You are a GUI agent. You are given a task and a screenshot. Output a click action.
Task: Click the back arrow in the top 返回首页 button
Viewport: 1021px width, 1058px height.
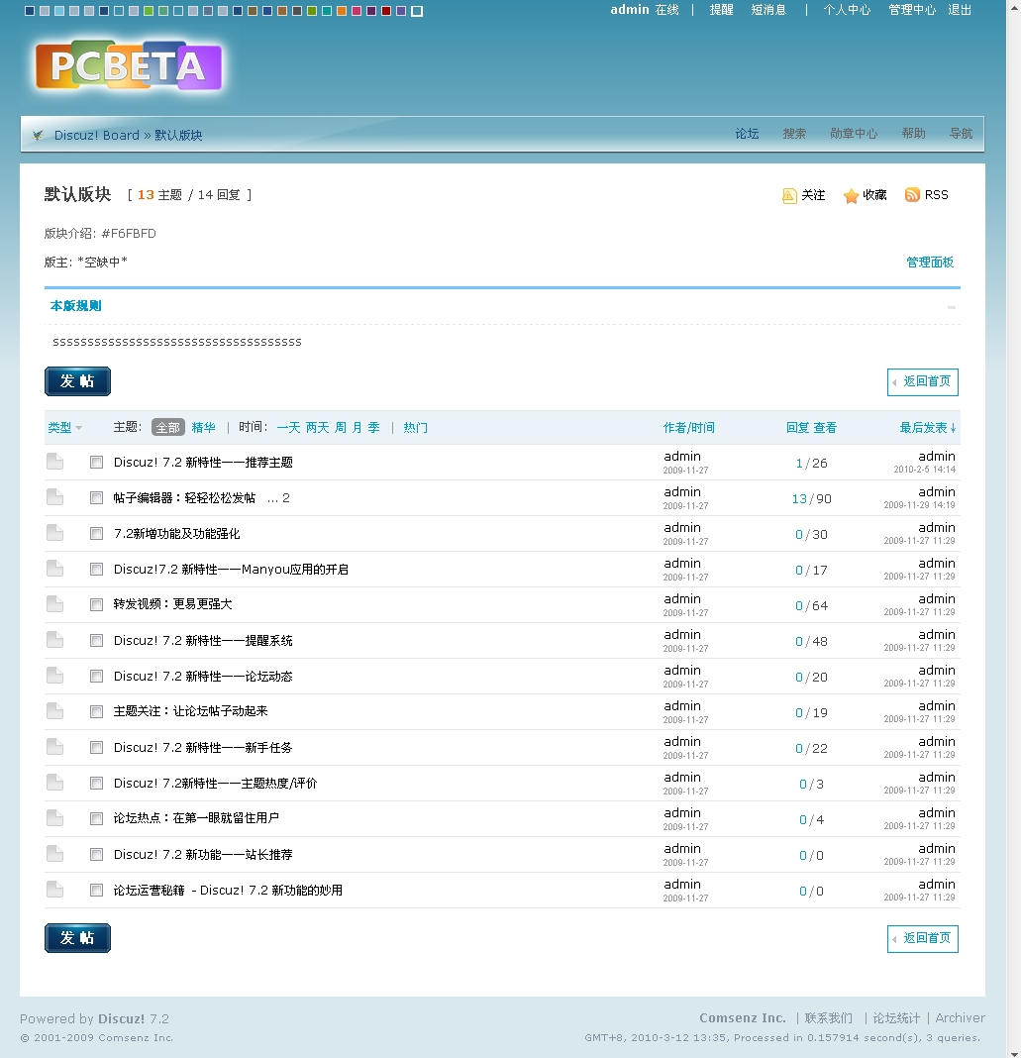tap(895, 382)
